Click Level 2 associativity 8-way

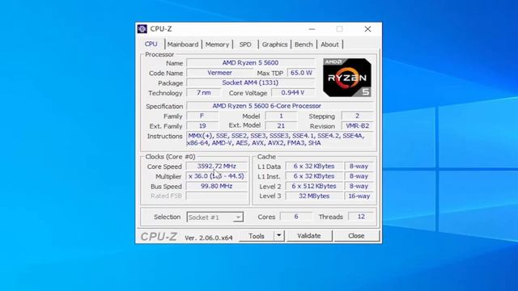point(359,186)
